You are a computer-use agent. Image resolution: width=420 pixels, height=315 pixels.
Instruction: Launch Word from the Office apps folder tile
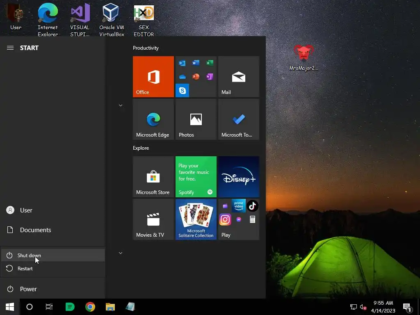point(196,63)
